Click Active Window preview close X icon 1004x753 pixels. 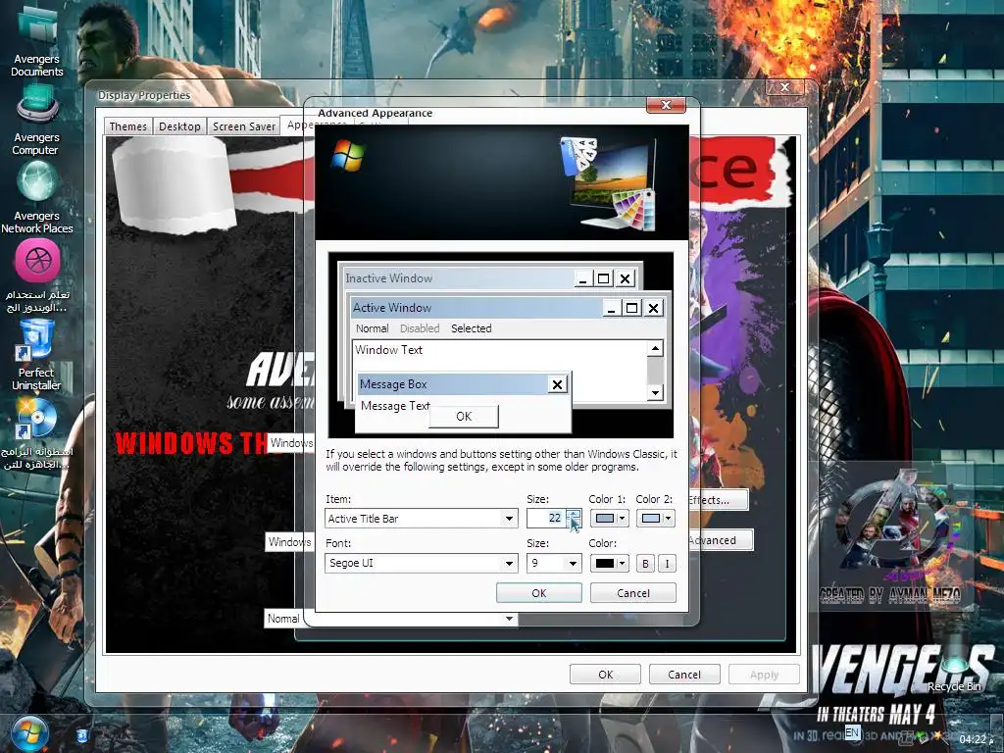pyautogui.click(x=653, y=308)
